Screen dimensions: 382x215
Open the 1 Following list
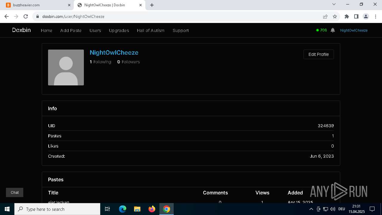pos(100,62)
